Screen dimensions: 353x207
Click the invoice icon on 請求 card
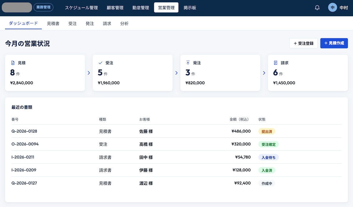click(x=276, y=63)
